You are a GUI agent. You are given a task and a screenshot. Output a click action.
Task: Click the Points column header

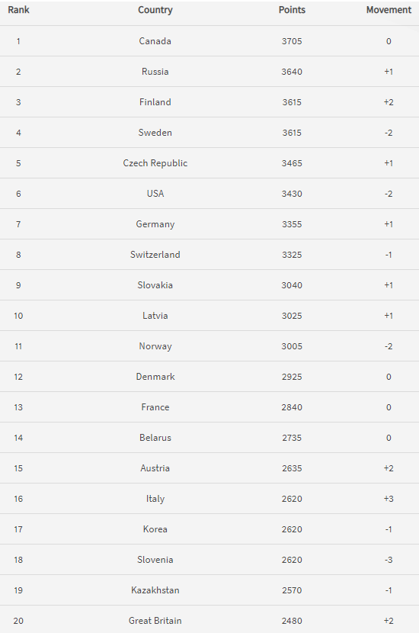[x=292, y=10]
